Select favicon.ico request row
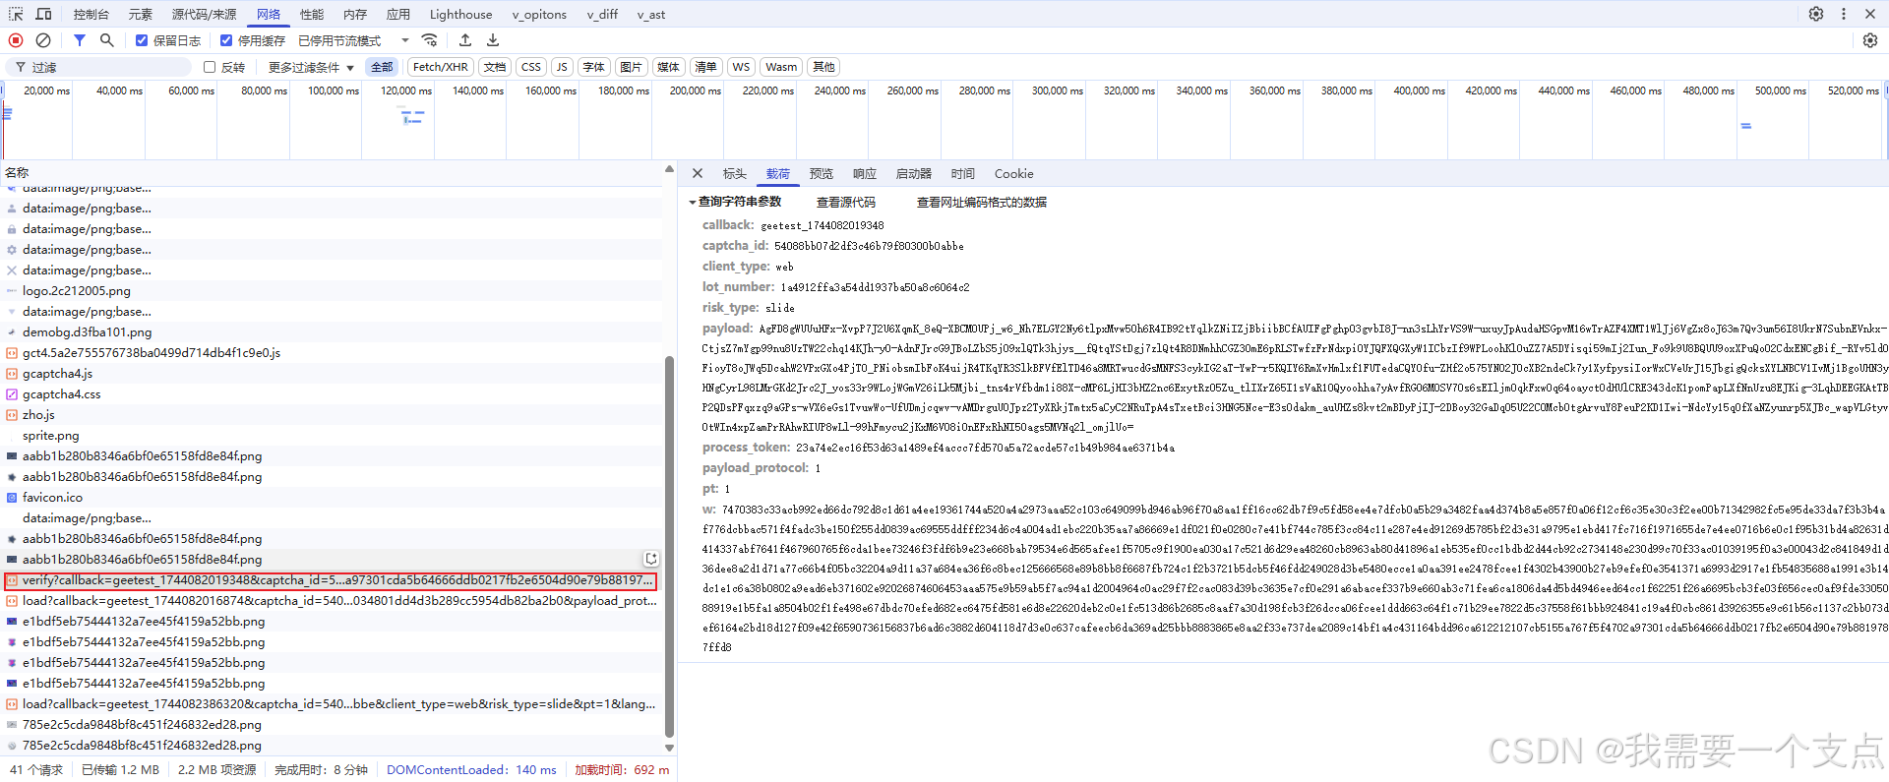Viewport: 1889px width, 782px height. pos(331,498)
